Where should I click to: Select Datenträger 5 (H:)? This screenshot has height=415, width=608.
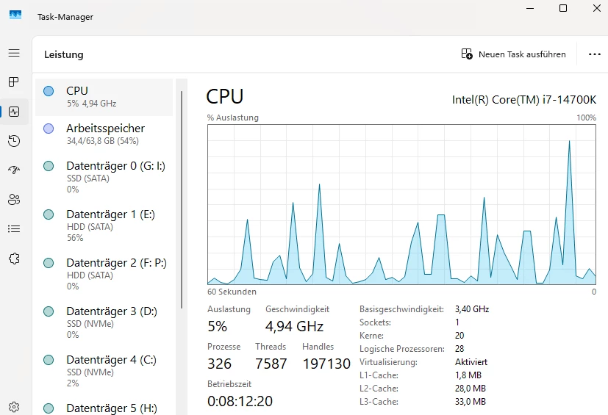click(x=104, y=407)
